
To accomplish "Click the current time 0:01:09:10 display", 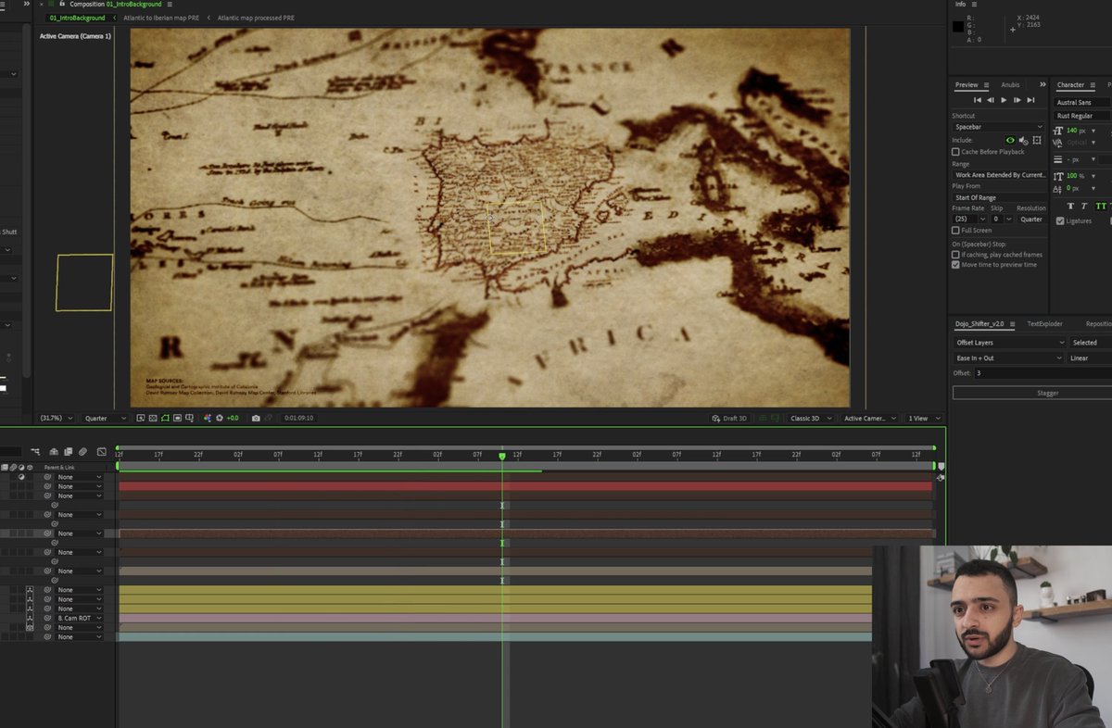I will pos(298,419).
